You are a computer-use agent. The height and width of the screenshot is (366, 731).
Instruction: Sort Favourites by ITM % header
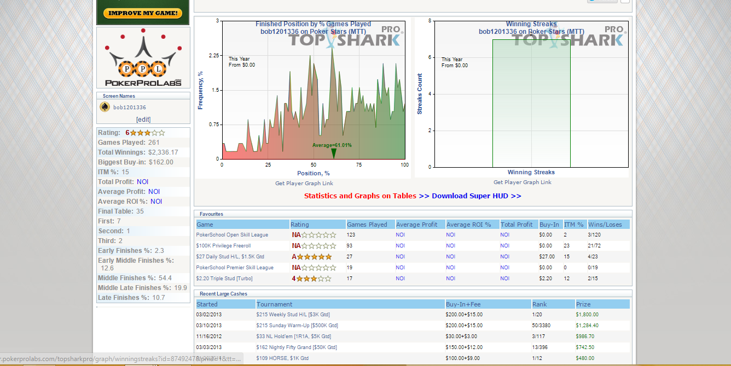(575, 225)
